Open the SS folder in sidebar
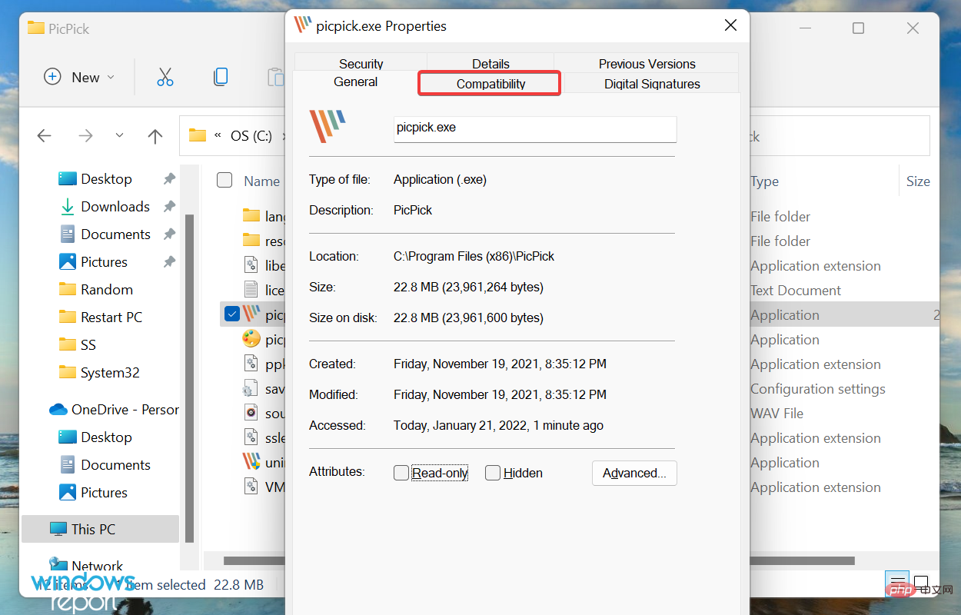961x615 pixels. (x=88, y=344)
